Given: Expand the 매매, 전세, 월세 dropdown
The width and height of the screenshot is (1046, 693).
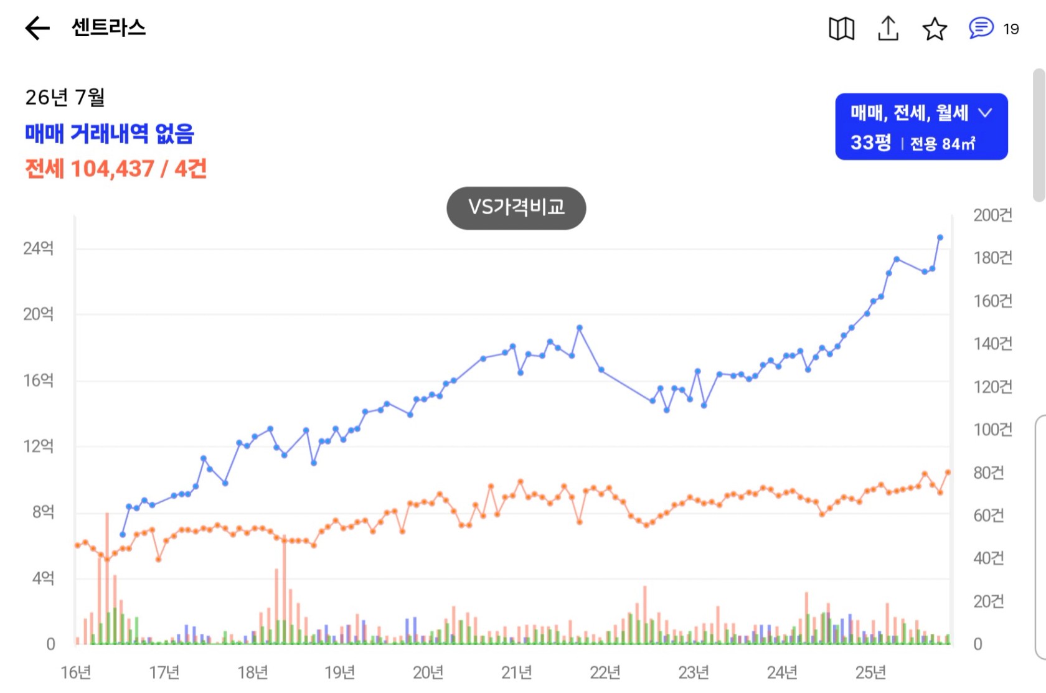Looking at the screenshot, I should (921, 113).
